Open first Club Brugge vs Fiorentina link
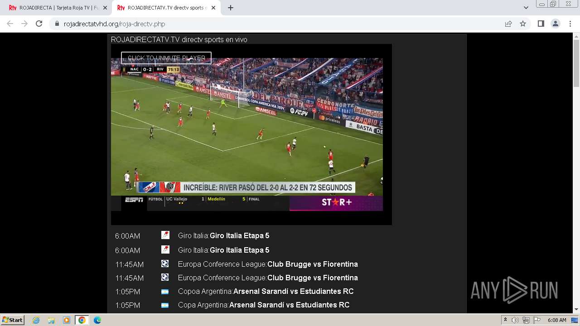This screenshot has width=580, height=326. [313, 264]
